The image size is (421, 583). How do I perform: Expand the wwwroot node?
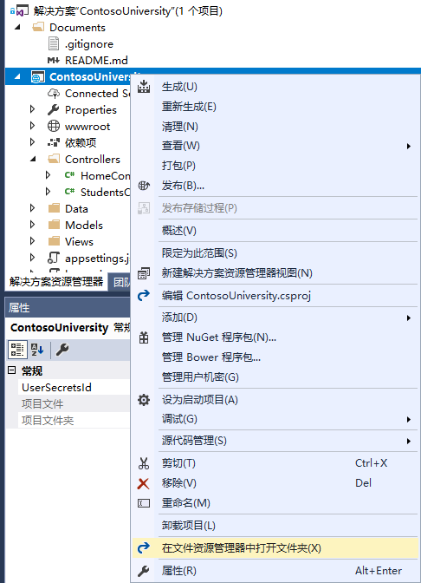(x=32, y=126)
